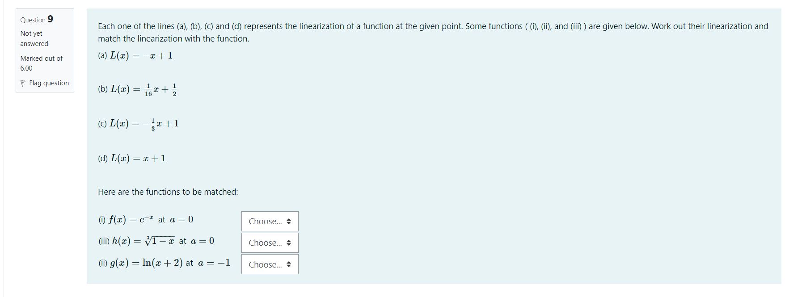This screenshot has width=785, height=297.
Task: Click the Marked out of 6.00 label
Action: (41, 63)
